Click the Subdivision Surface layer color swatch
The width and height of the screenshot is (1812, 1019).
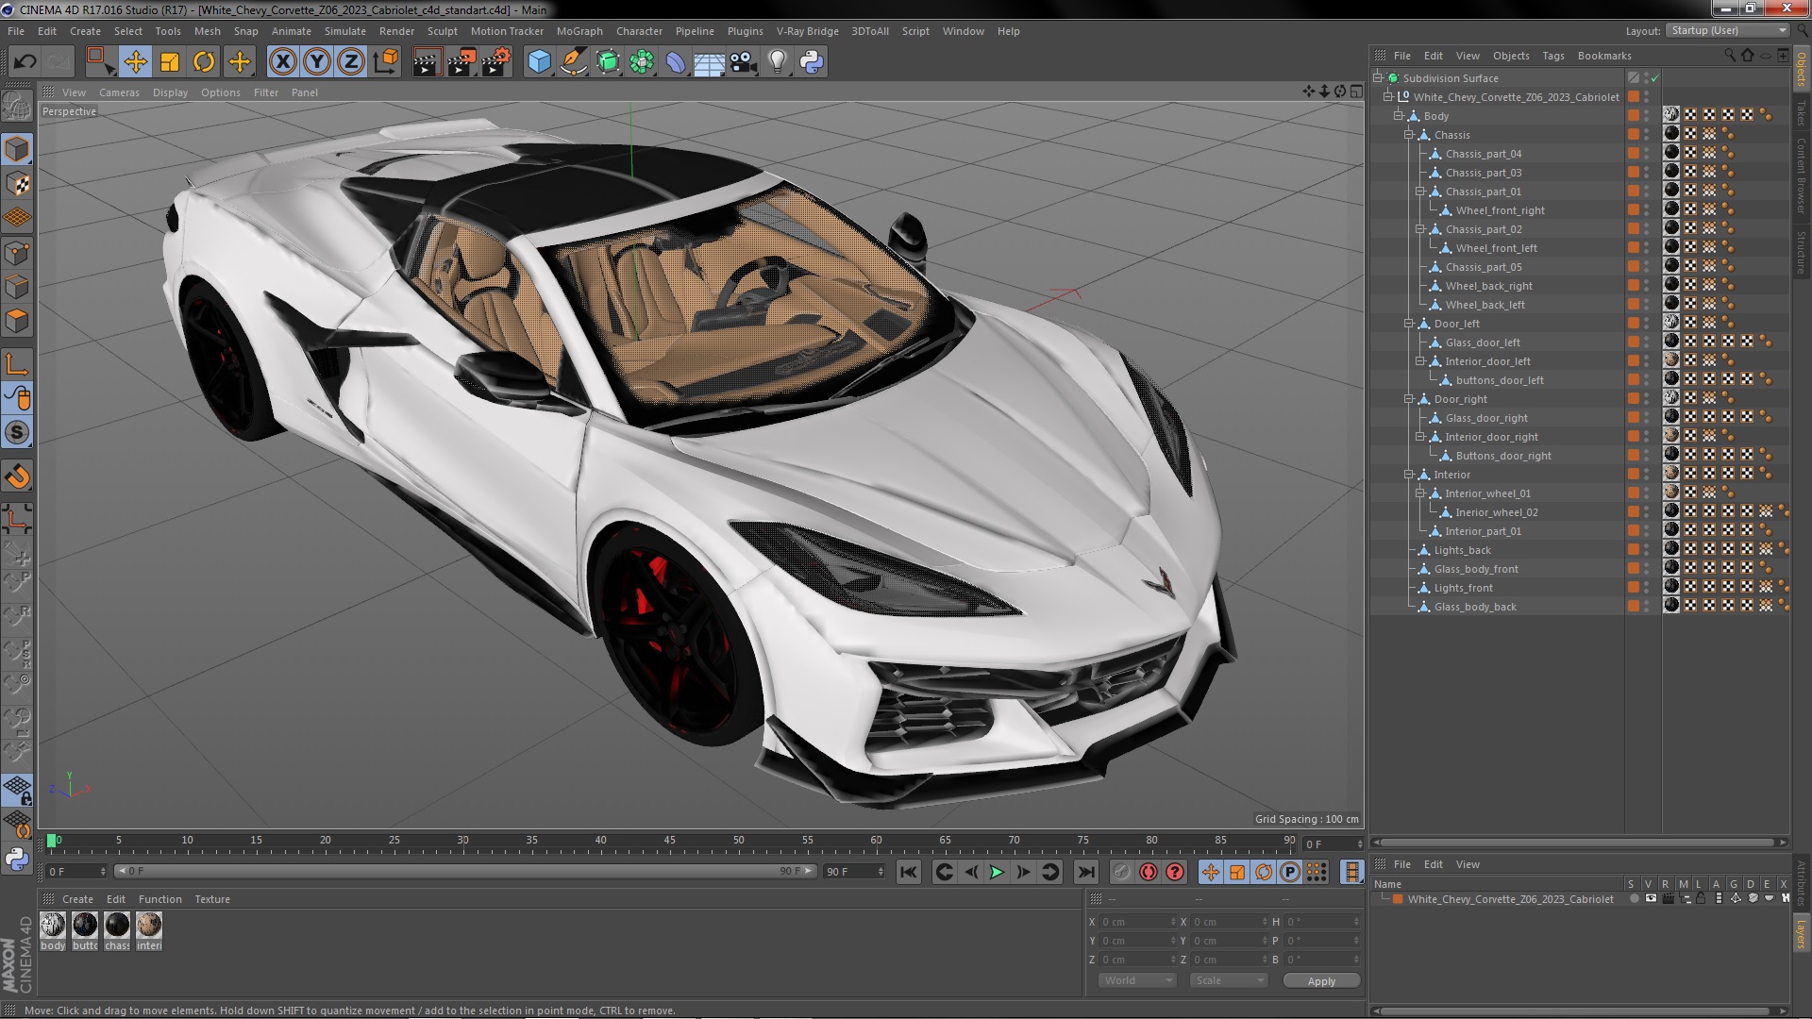tap(1634, 78)
